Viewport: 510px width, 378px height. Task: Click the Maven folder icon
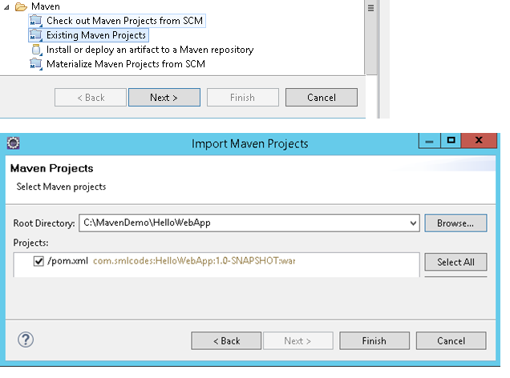click(21, 6)
